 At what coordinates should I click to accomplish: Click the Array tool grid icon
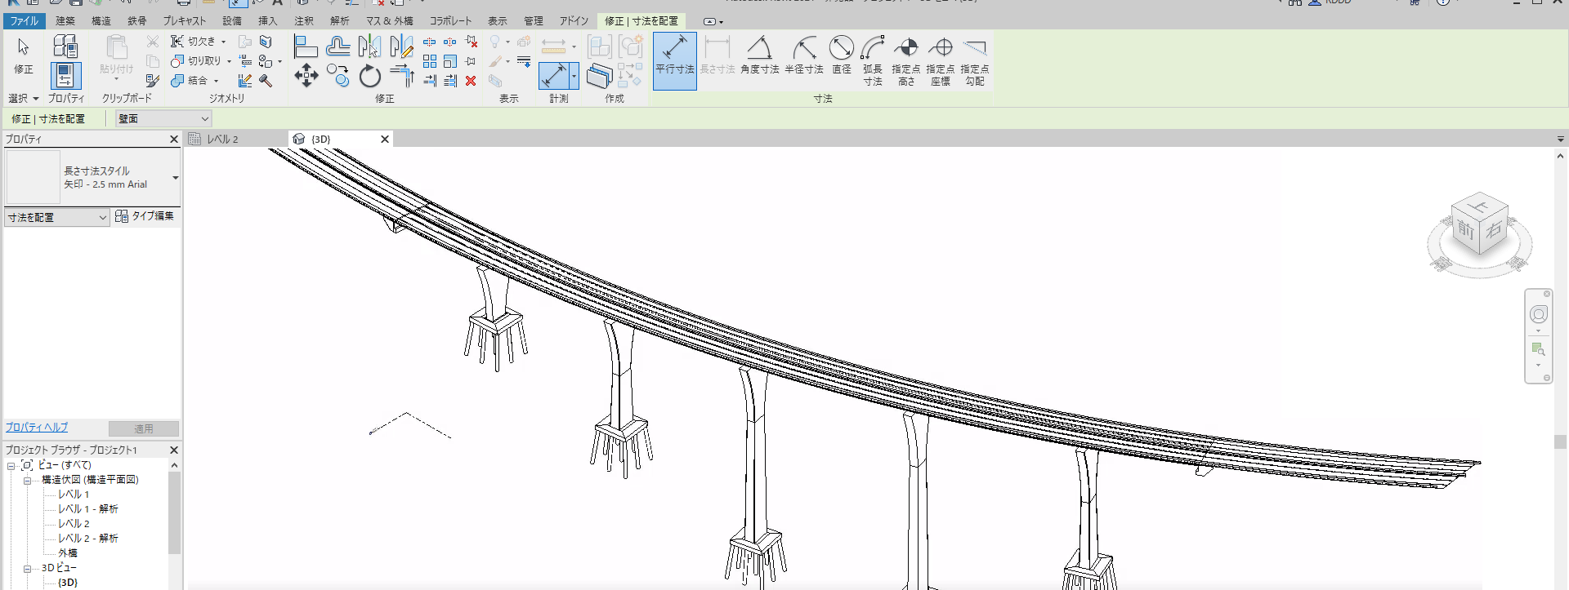coord(430,61)
